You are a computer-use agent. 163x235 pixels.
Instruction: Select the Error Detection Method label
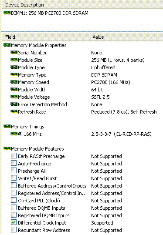pyautogui.click(x=42, y=104)
